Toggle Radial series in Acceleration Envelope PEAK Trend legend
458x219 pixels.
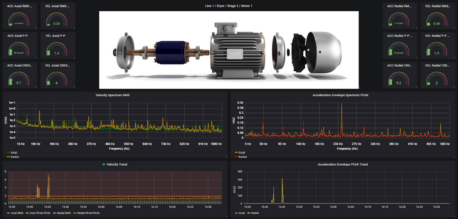click(255, 213)
